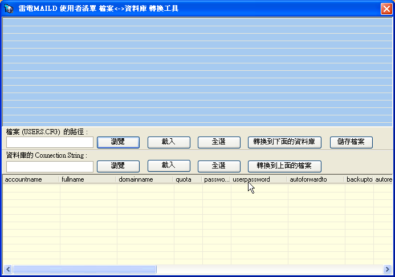Click 全選 button in the USERS.CFG file row
395x277 pixels.
219,142
